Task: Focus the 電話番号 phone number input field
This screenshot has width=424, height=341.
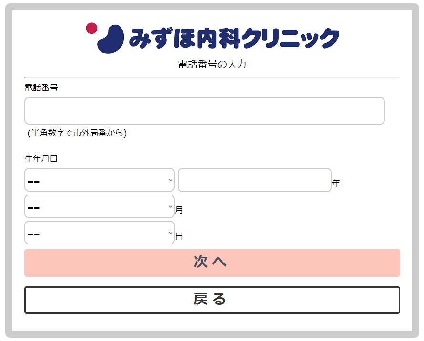Action: point(204,111)
